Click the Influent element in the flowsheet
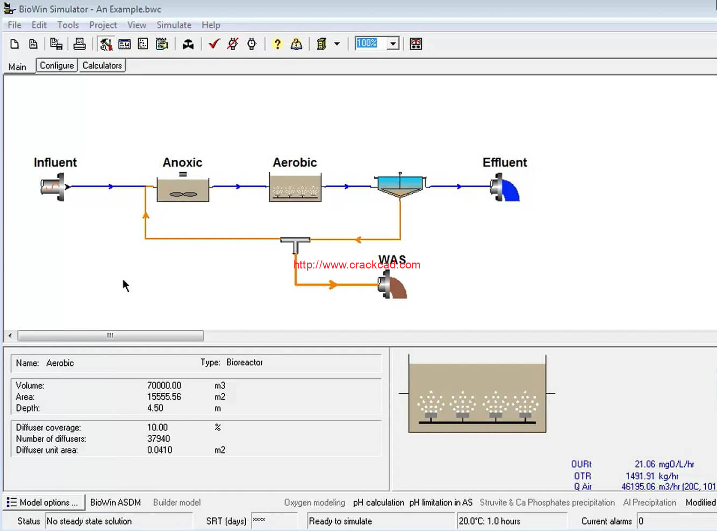 tap(55, 187)
